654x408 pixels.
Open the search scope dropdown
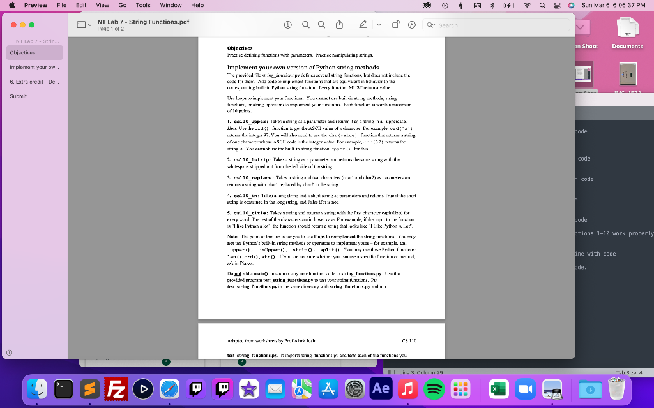tap(430, 25)
